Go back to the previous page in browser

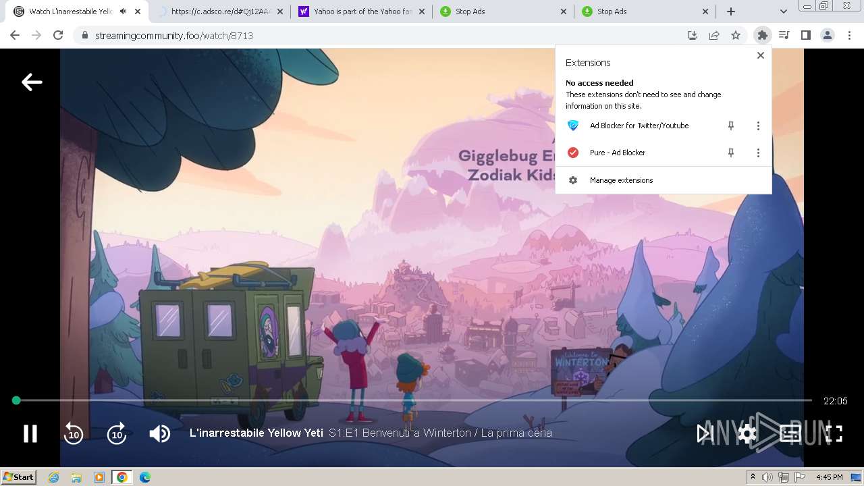[15, 35]
